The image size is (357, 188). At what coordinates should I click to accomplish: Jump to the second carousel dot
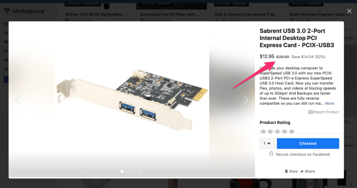click(x=128, y=171)
